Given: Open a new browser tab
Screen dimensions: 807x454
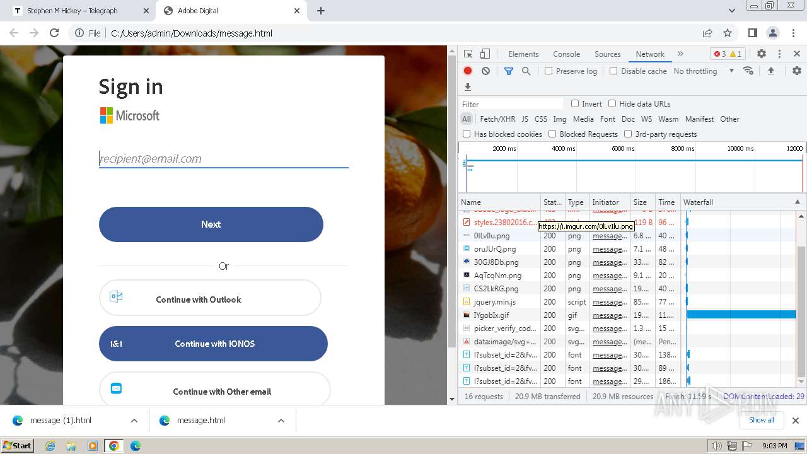Looking at the screenshot, I should (321, 11).
